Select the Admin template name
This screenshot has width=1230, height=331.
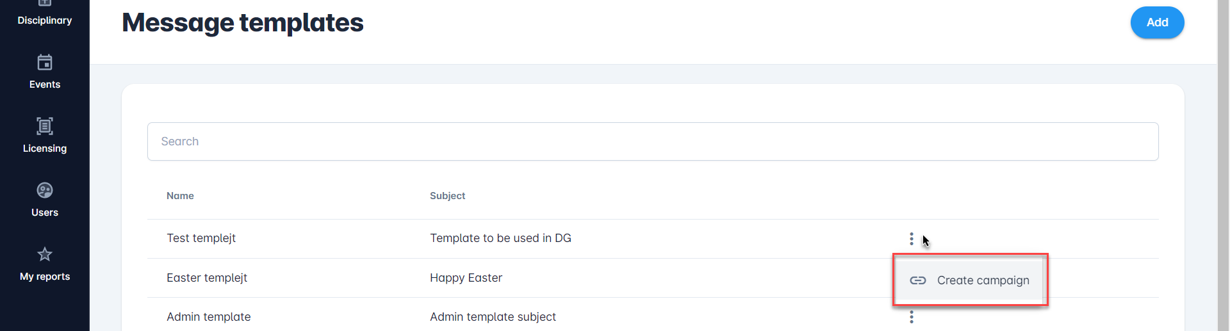click(209, 317)
